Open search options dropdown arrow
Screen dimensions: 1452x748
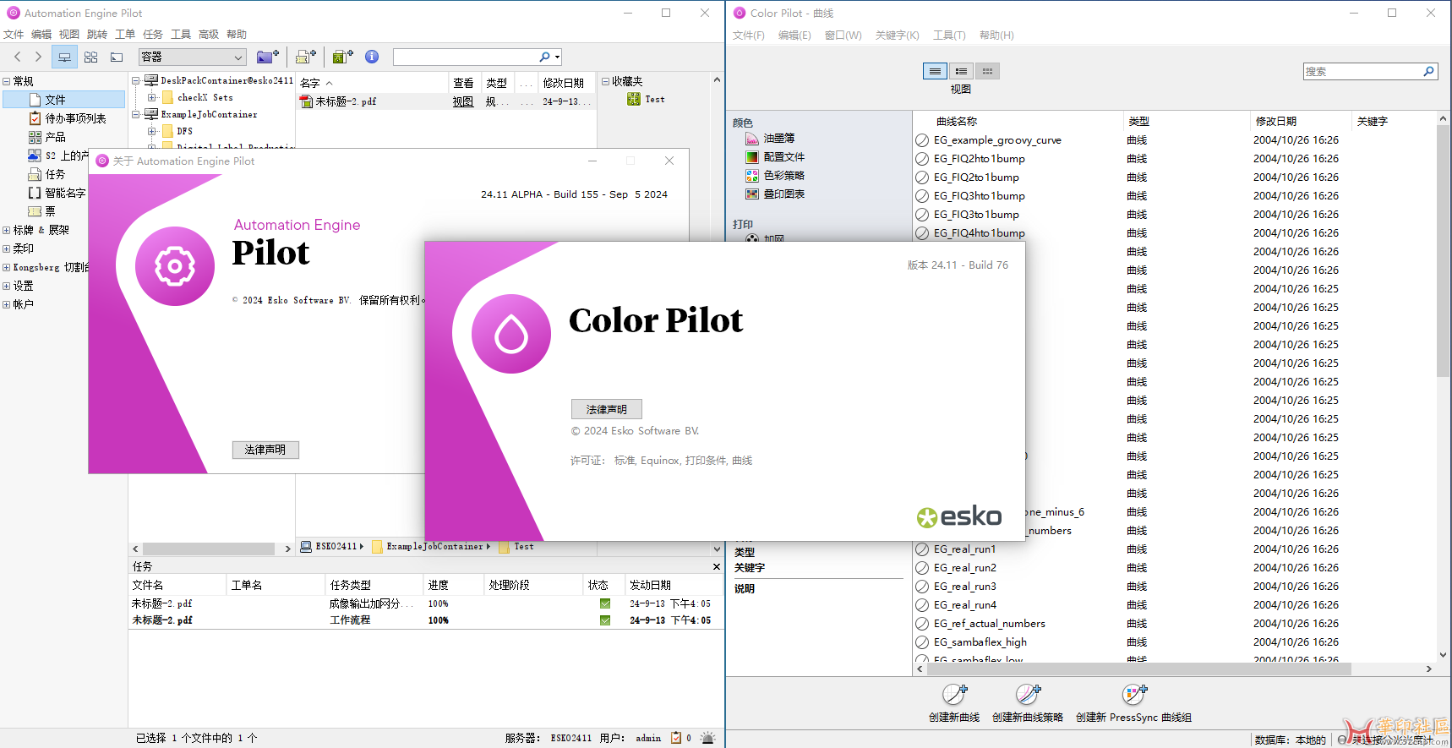(x=557, y=57)
